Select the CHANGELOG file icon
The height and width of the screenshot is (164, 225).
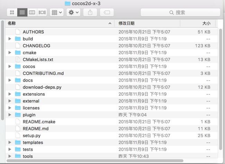tap(18, 45)
